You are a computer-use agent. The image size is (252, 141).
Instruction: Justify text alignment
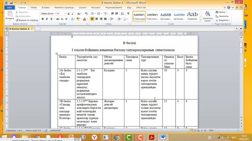point(105,19)
